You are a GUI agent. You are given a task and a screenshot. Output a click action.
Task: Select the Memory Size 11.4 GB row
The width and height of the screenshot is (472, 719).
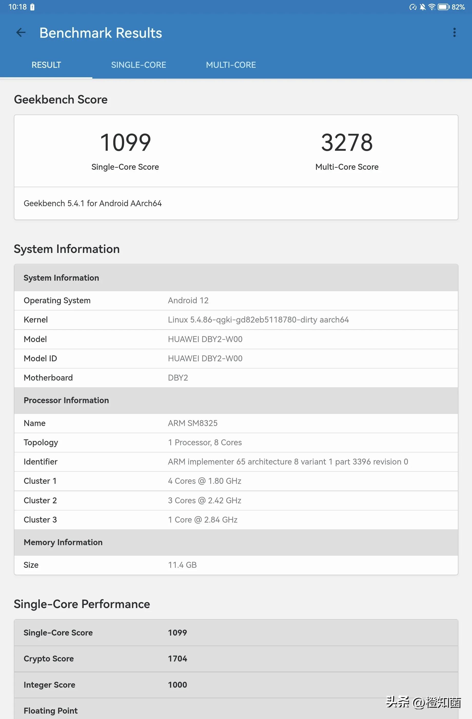236,565
